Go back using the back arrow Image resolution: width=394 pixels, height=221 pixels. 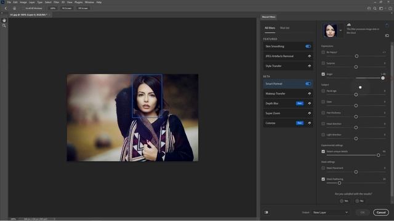[x=6, y=8]
